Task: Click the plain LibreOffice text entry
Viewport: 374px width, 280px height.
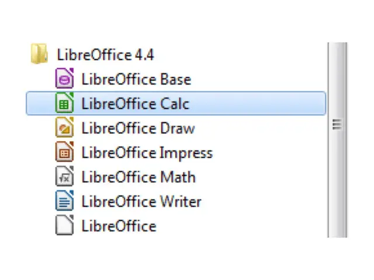Action: tap(119, 226)
